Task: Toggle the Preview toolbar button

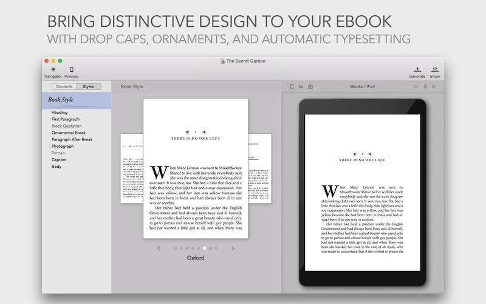Action: (x=71, y=72)
